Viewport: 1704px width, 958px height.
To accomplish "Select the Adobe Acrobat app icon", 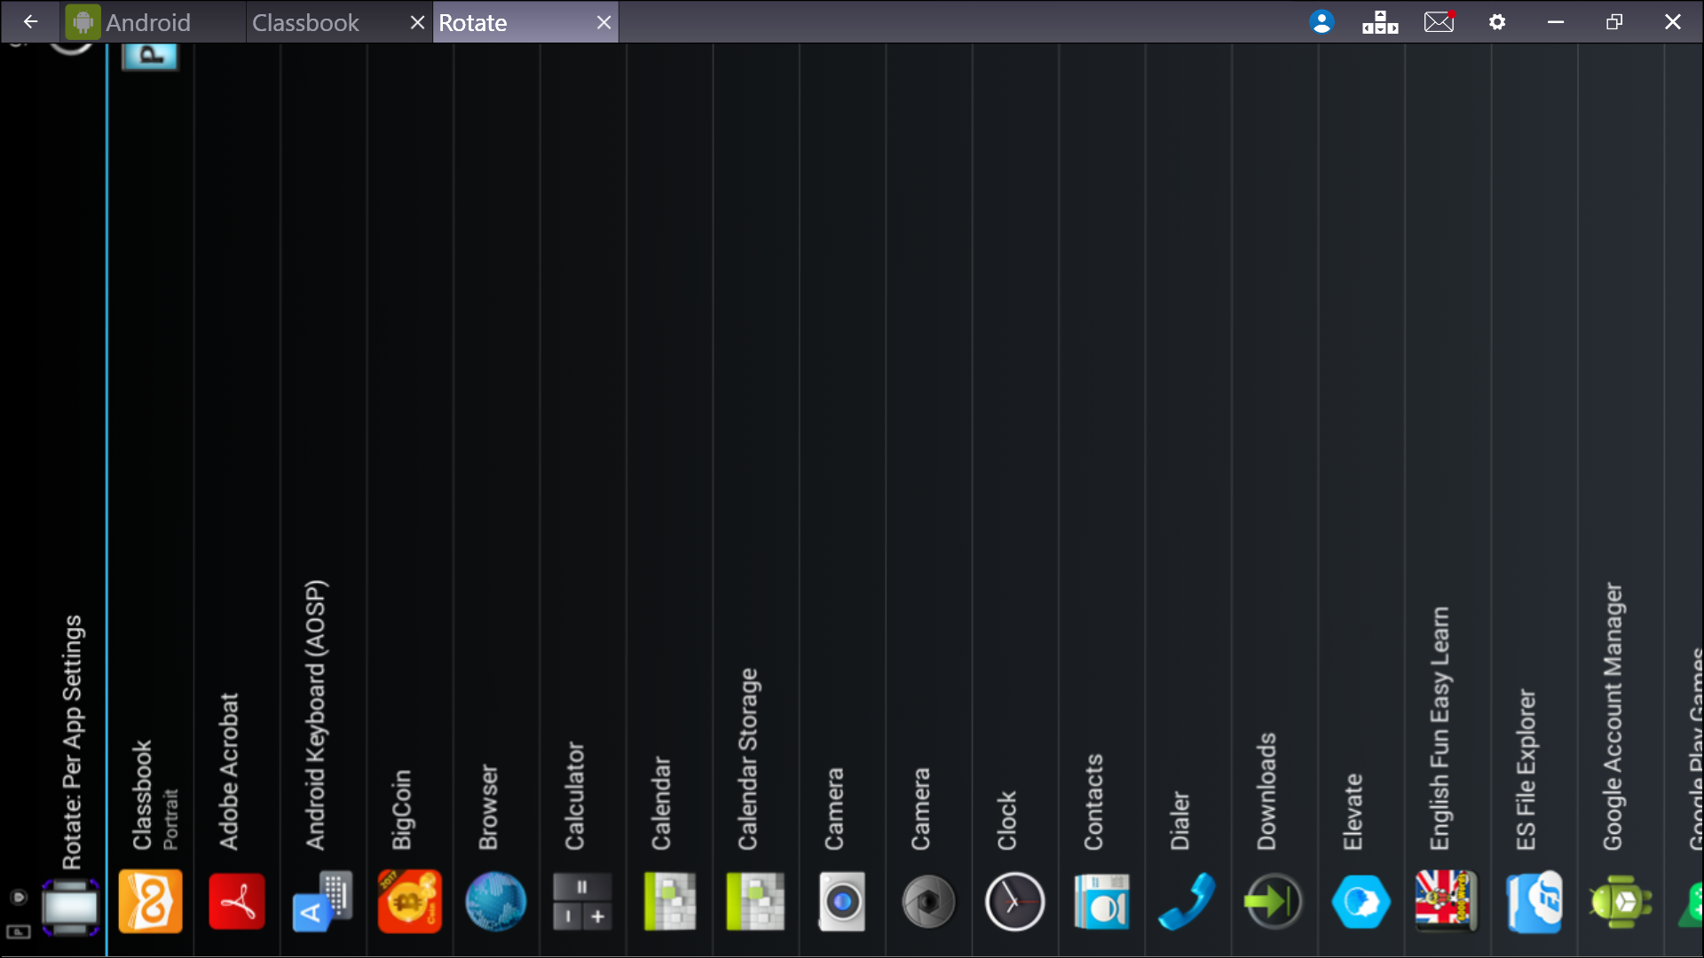I will pyautogui.click(x=237, y=901).
